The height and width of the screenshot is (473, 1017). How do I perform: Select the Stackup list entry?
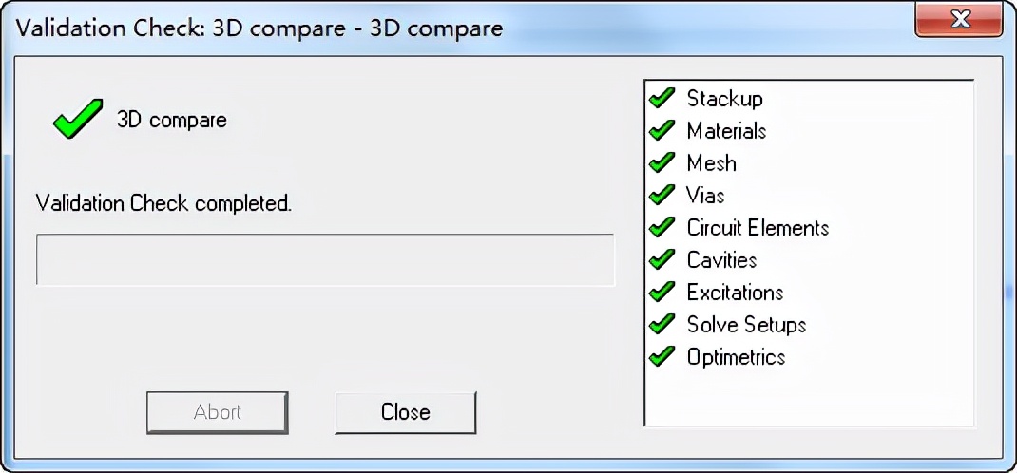(x=724, y=98)
